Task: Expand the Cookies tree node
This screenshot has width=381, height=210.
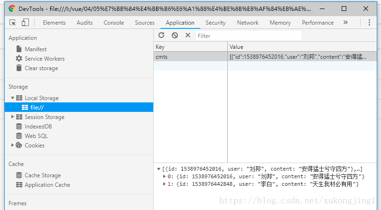Action: coord(12,145)
